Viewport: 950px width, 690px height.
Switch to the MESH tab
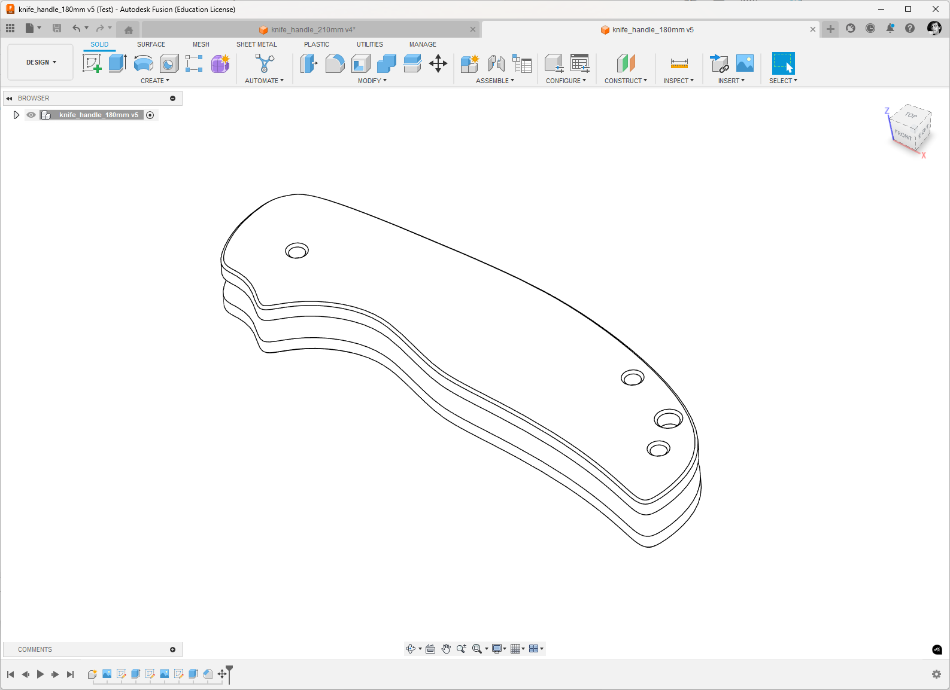coord(201,44)
